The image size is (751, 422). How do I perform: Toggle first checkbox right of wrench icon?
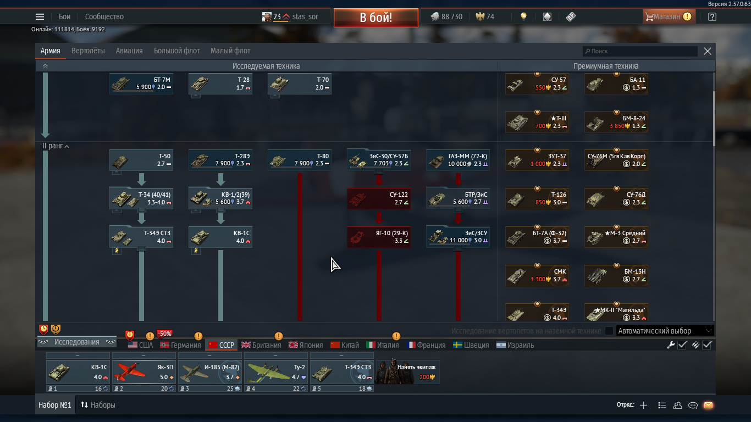682,345
